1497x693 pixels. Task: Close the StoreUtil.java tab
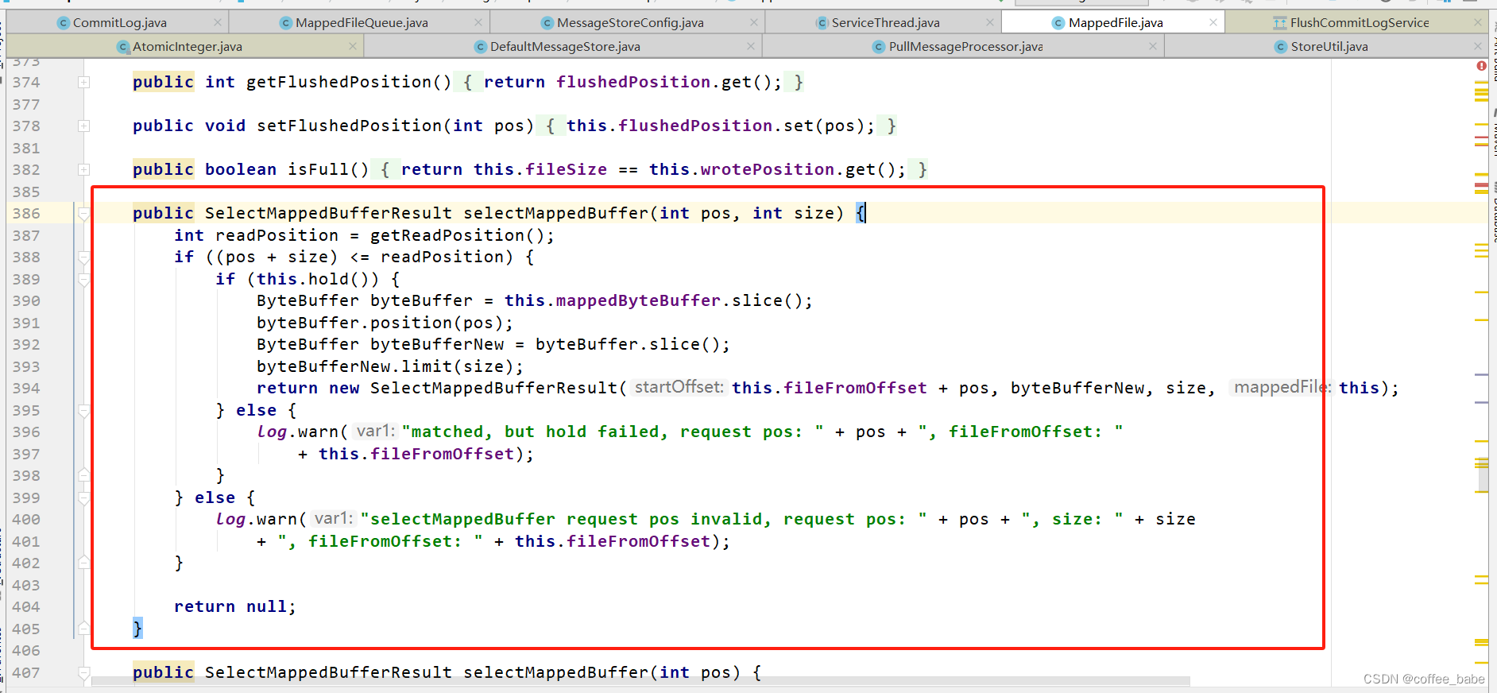[x=1478, y=46]
